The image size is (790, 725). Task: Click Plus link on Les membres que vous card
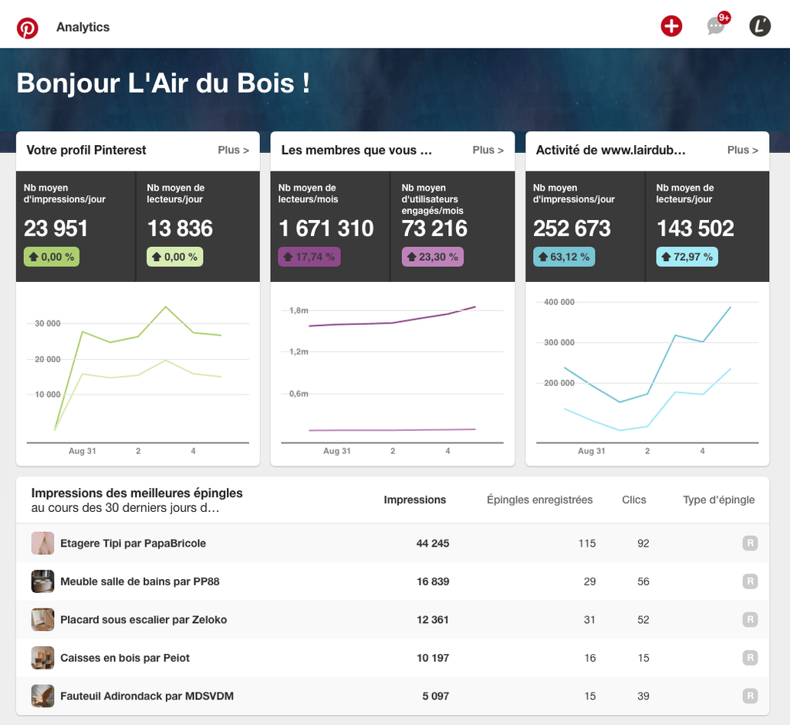(488, 150)
